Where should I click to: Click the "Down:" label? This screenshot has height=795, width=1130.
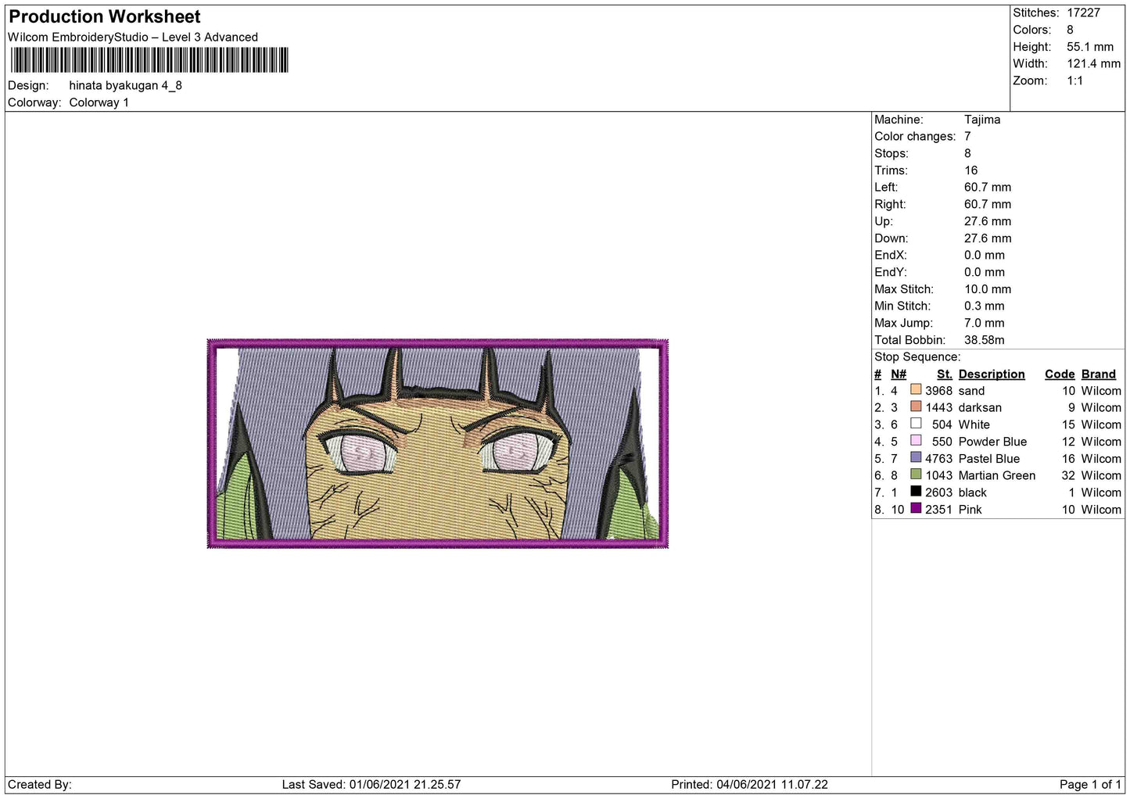tap(891, 238)
